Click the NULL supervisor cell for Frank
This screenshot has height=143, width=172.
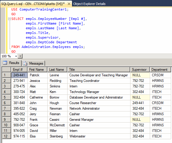(x=140, y=120)
